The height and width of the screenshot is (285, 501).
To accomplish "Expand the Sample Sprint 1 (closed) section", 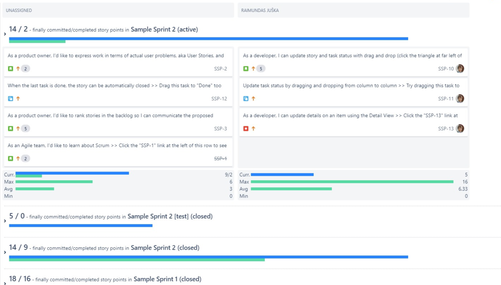I will point(5,283).
